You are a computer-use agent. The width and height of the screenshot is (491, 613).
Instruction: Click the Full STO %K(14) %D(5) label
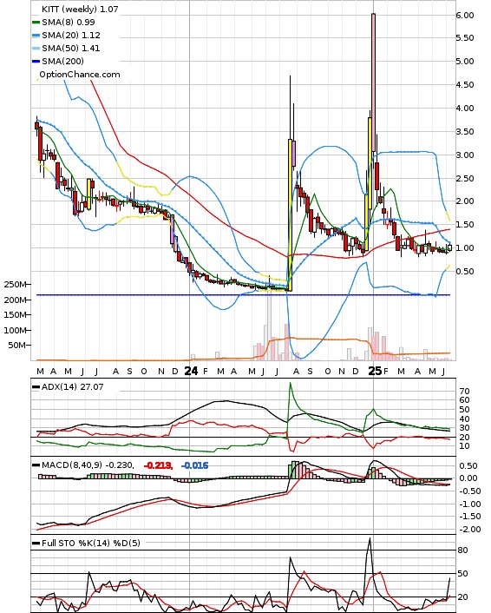click(90, 543)
